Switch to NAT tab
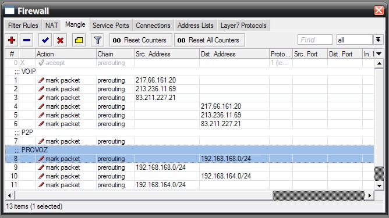This screenshot has height=218, width=389. tap(52, 26)
